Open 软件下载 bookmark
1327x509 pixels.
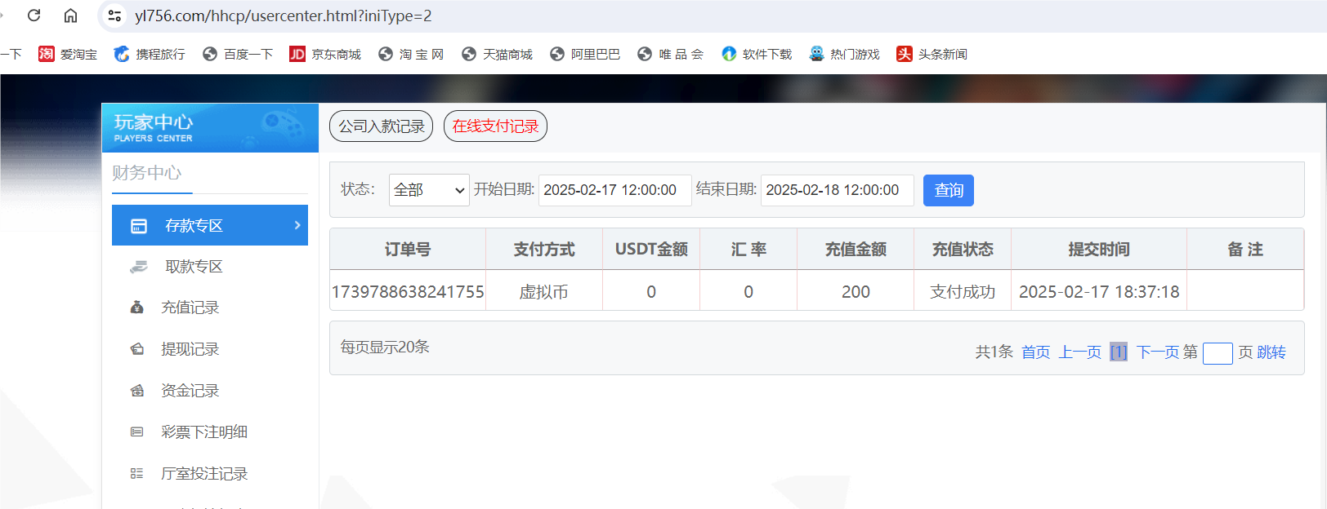(x=757, y=54)
